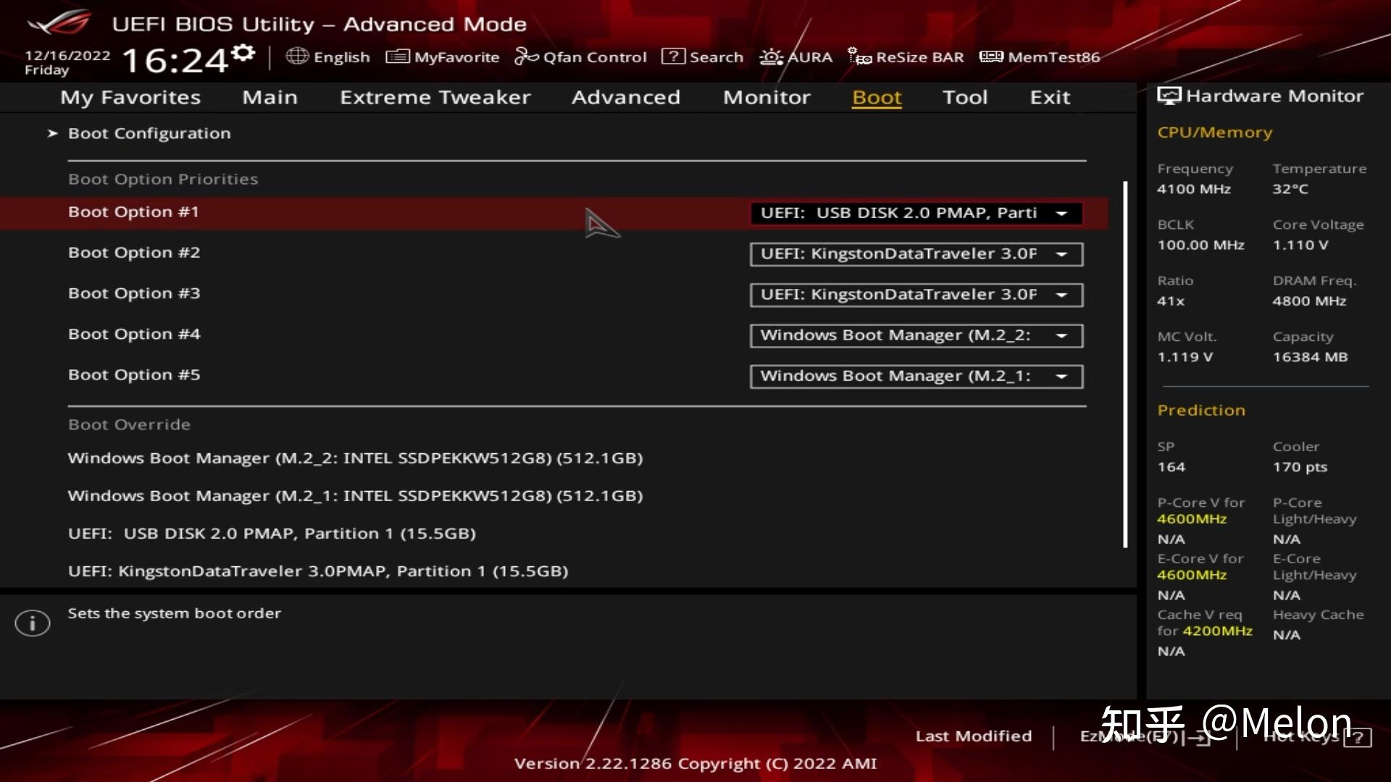
Task: Go to the Advanced tab
Action: point(626,97)
